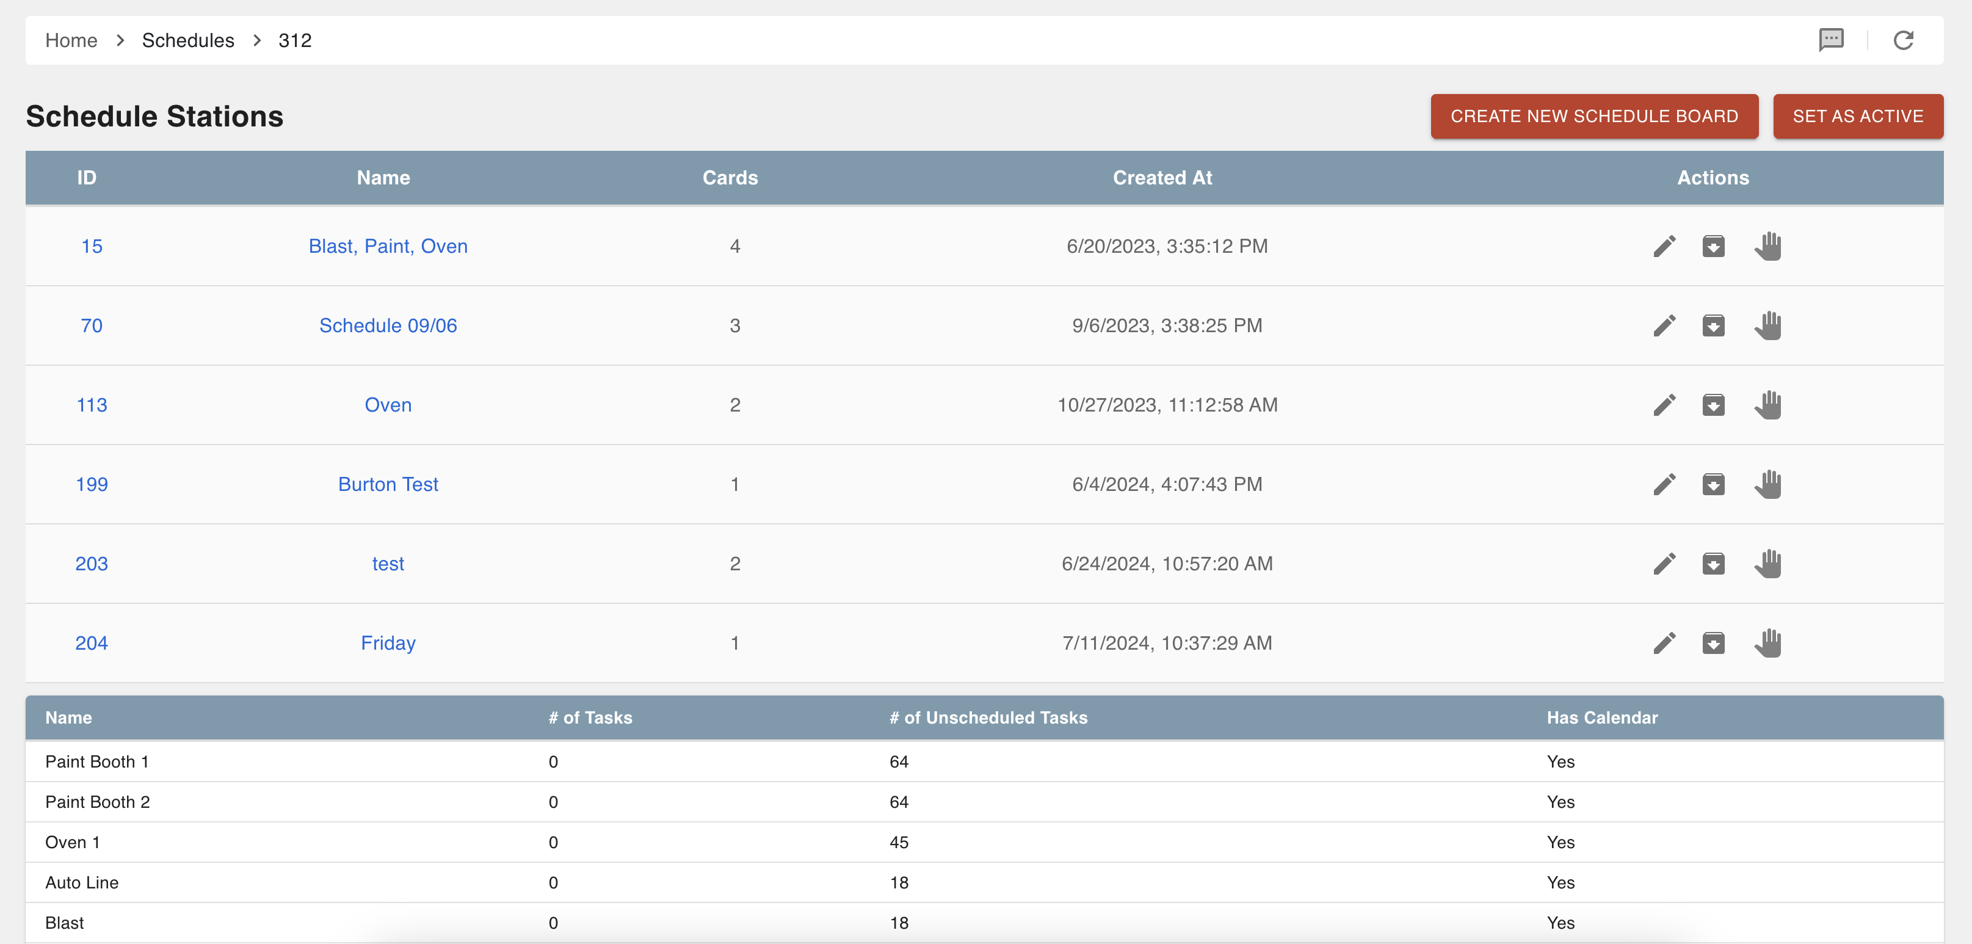Go to Home breadcrumb
The height and width of the screenshot is (944, 1972).
coord(71,40)
